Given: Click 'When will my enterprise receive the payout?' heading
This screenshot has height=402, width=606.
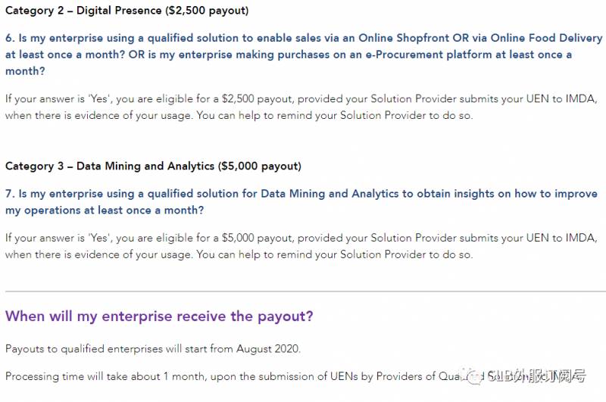Looking at the screenshot, I should click(x=159, y=316).
